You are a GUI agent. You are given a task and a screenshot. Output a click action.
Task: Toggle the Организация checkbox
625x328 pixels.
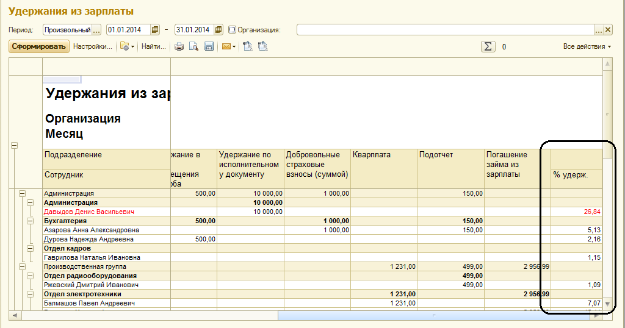pyautogui.click(x=232, y=29)
